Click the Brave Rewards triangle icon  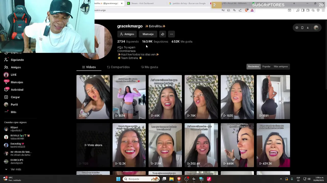pyautogui.click(x=252, y=10)
